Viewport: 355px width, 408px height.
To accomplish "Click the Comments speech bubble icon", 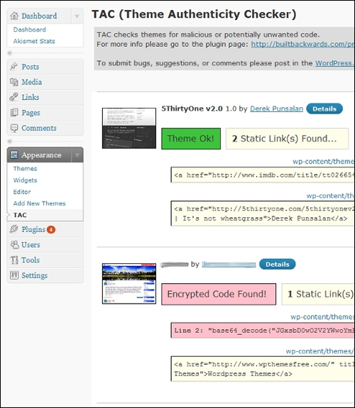I will coord(14,128).
